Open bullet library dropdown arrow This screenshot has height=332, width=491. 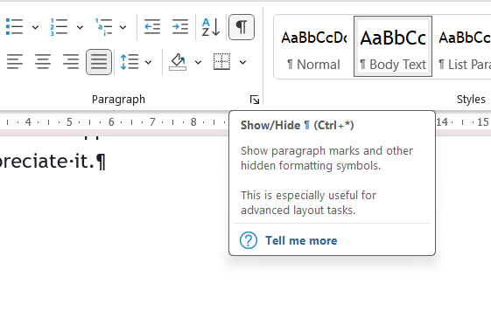tap(35, 27)
